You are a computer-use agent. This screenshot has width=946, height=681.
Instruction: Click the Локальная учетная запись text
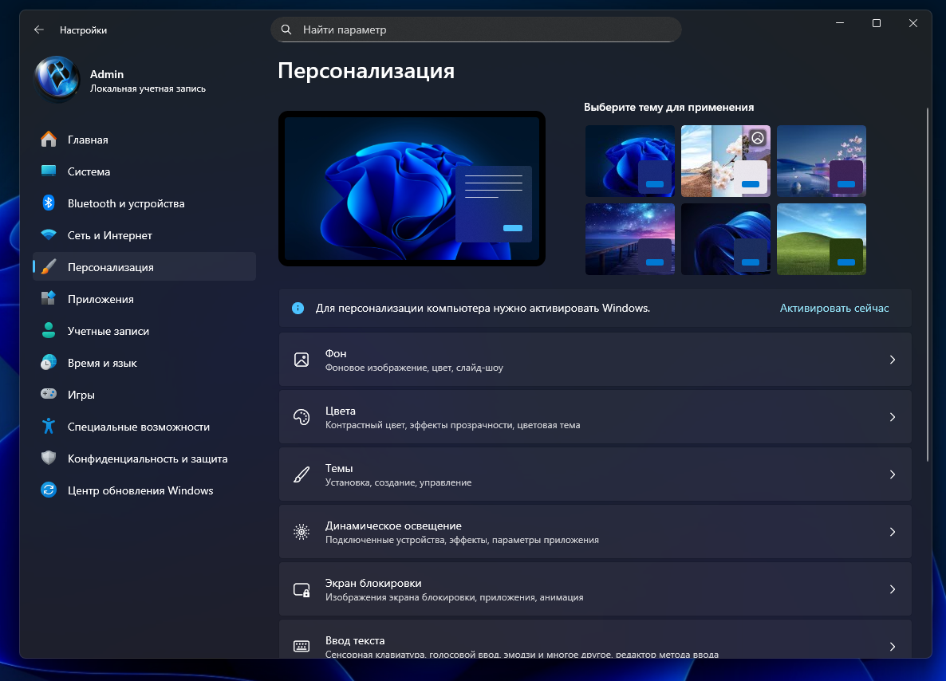coord(148,89)
